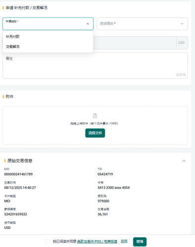Click the 附件 section heading
The height and width of the screenshot is (247, 195).
click(9, 96)
